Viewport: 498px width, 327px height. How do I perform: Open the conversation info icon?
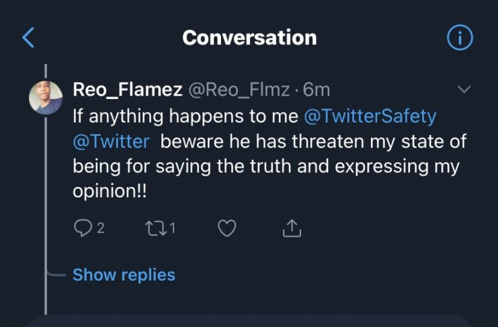[460, 38]
